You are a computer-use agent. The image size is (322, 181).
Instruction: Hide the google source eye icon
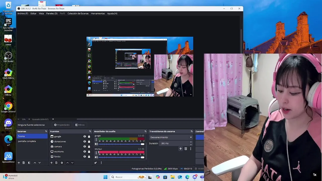click(x=85, y=137)
